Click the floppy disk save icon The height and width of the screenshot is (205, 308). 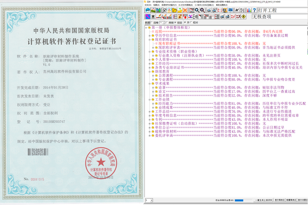[158, 10]
